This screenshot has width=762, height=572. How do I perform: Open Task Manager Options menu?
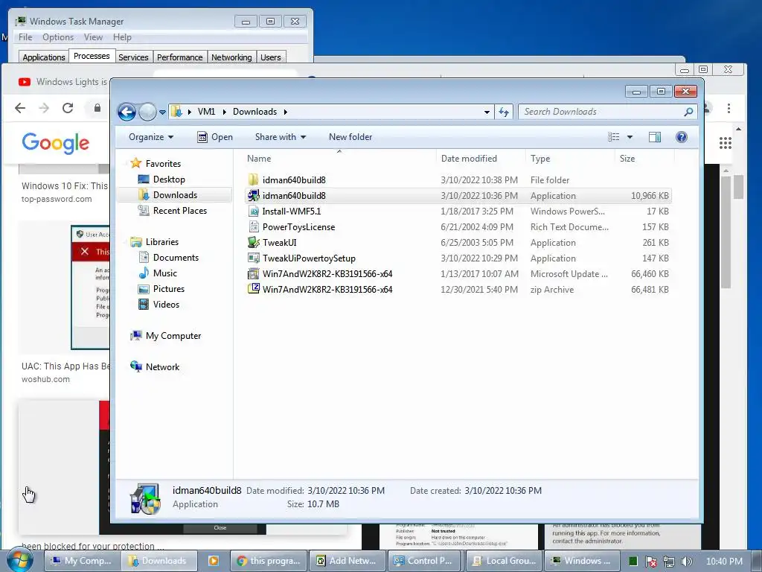click(58, 37)
